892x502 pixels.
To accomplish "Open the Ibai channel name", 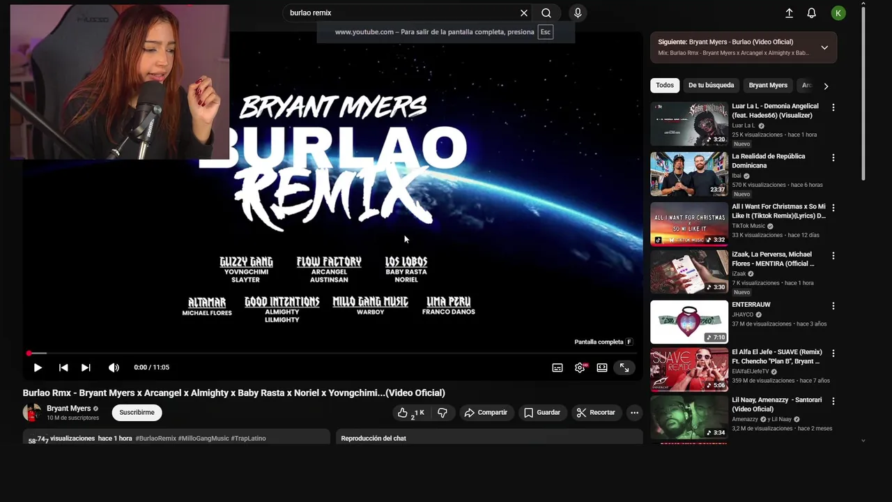I will [737, 176].
